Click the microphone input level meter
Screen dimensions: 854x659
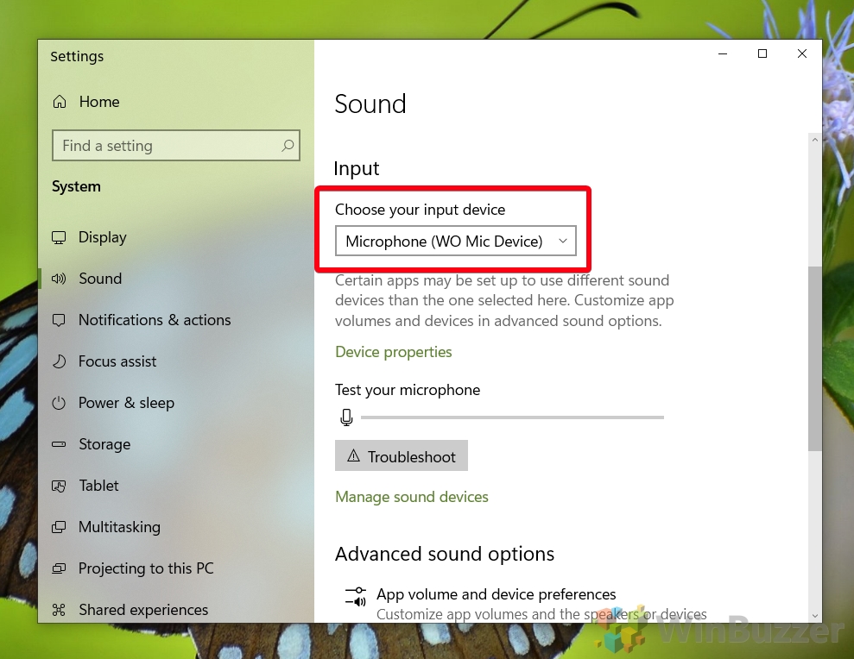coord(513,417)
